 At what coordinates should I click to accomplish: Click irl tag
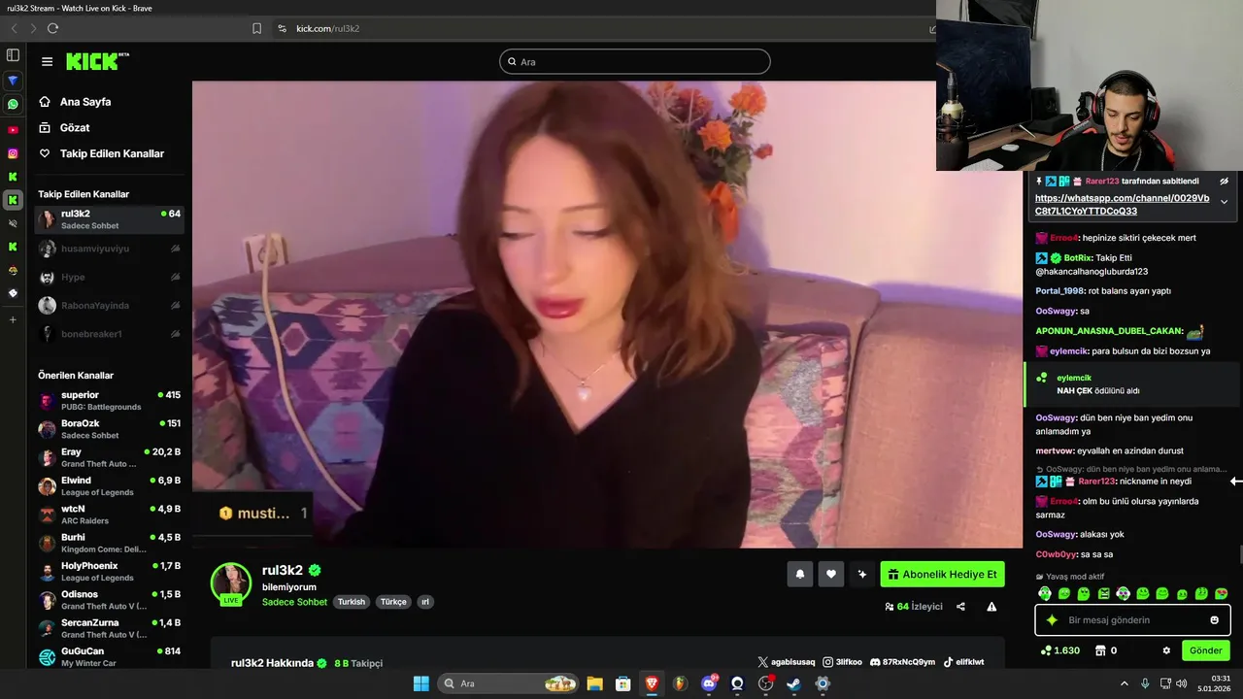pos(424,602)
